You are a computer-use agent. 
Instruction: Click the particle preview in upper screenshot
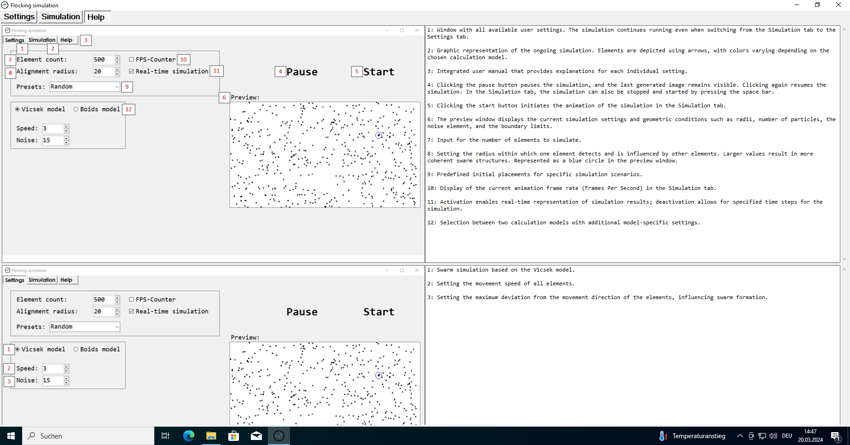325,155
